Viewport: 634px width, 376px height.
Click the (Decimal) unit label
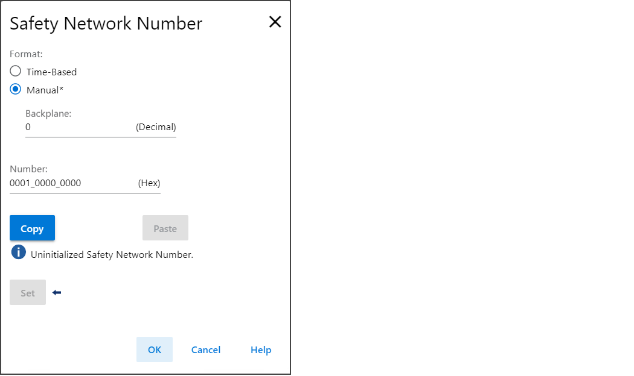(156, 127)
